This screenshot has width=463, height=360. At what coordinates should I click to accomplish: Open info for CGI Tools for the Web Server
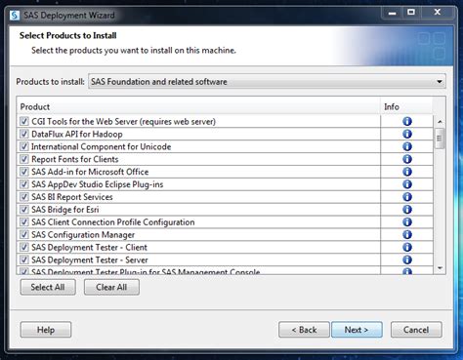pos(407,121)
